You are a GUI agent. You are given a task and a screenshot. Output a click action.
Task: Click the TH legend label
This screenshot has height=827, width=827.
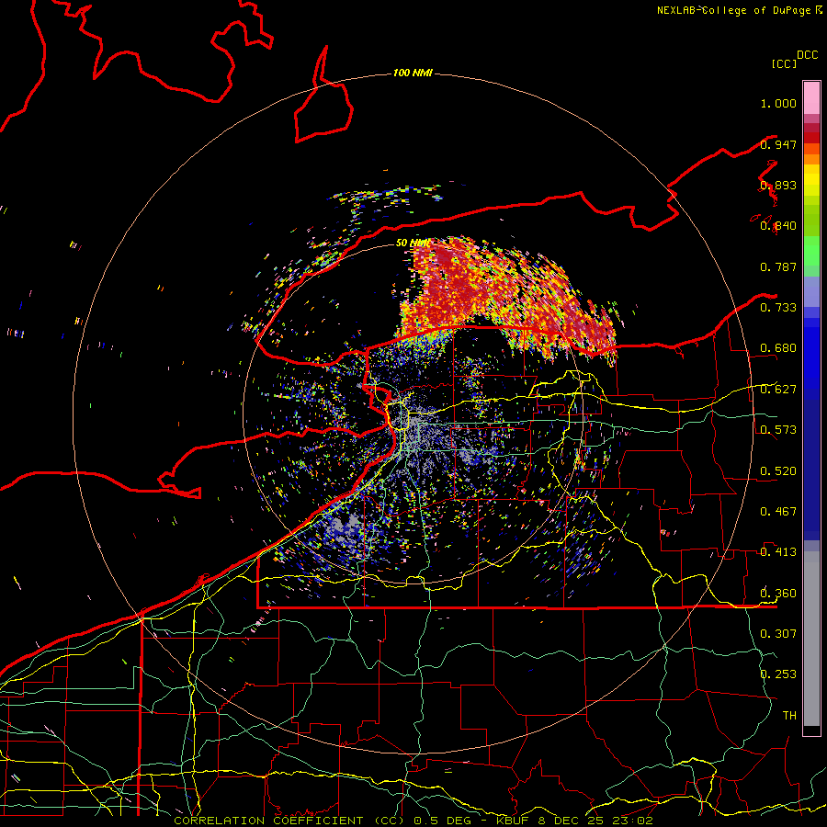(789, 716)
